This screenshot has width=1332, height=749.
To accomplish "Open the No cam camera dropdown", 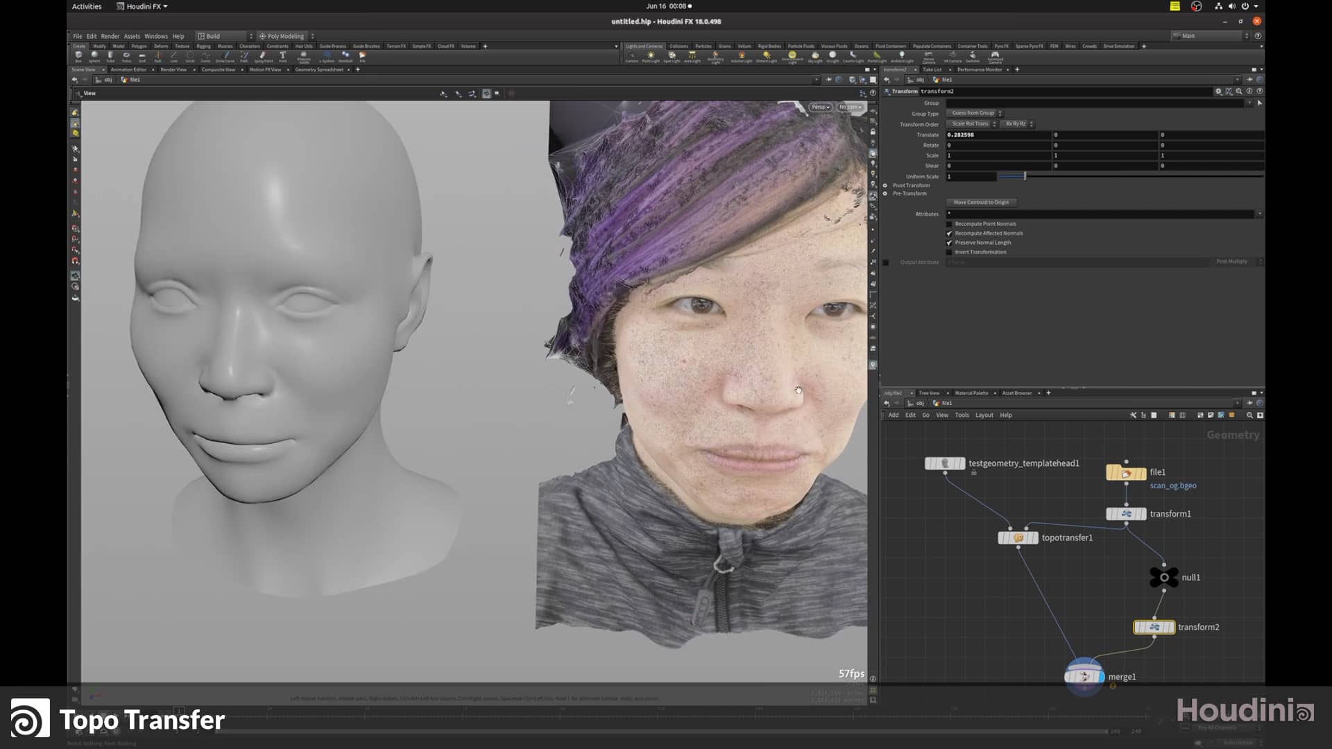I will 848,107.
